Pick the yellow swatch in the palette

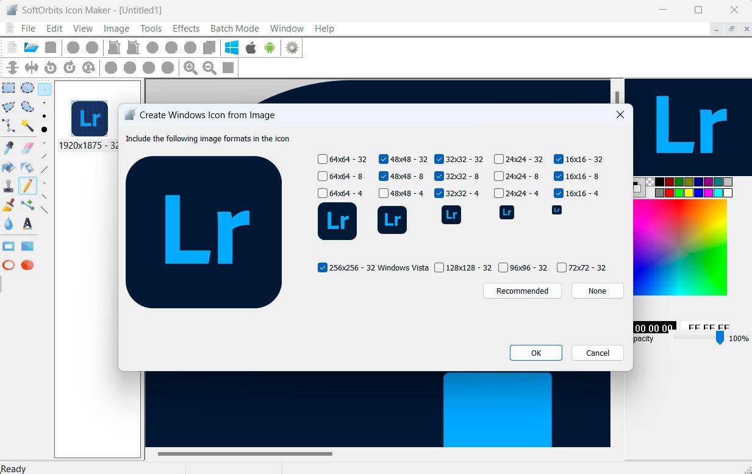(689, 193)
